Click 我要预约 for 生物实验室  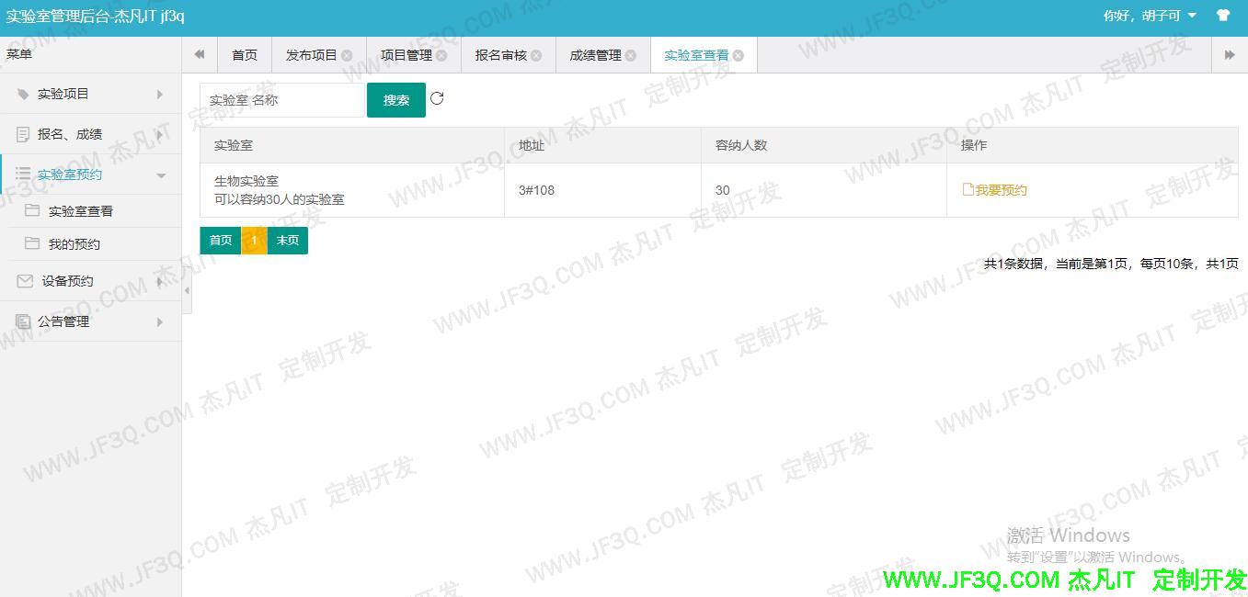pos(994,190)
